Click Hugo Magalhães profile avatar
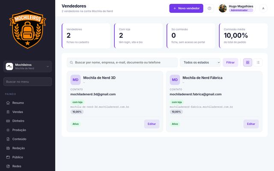The height and width of the screenshot is (171, 274). [223, 8]
